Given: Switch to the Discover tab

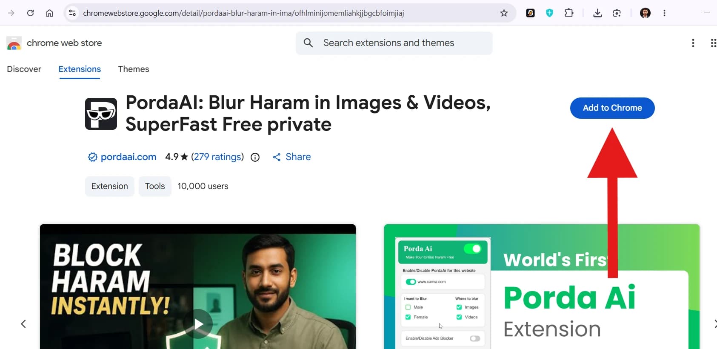Looking at the screenshot, I should click(24, 69).
